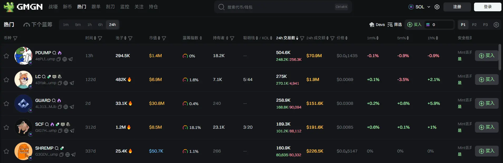Image resolution: width=503 pixels, height=163 pixels.
Task: Open the 市值 column filter funnel
Action: click(164, 38)
